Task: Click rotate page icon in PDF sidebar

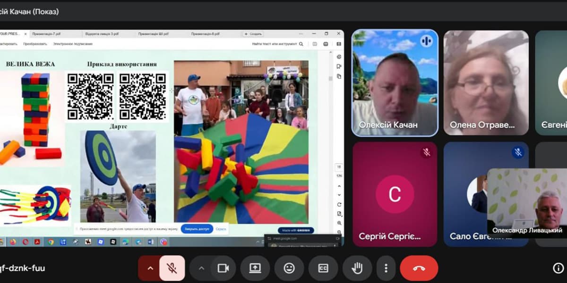Action: (339, 205)
